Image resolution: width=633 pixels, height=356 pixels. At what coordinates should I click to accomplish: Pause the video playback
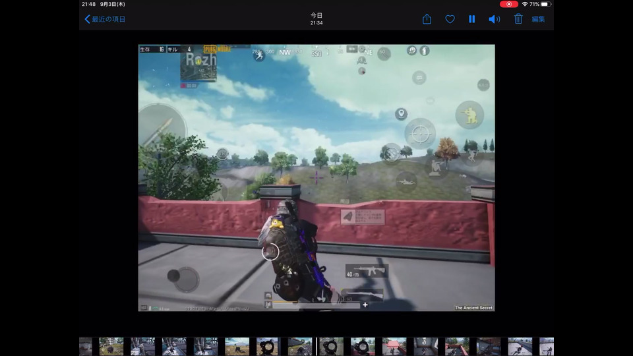(471, 19)
